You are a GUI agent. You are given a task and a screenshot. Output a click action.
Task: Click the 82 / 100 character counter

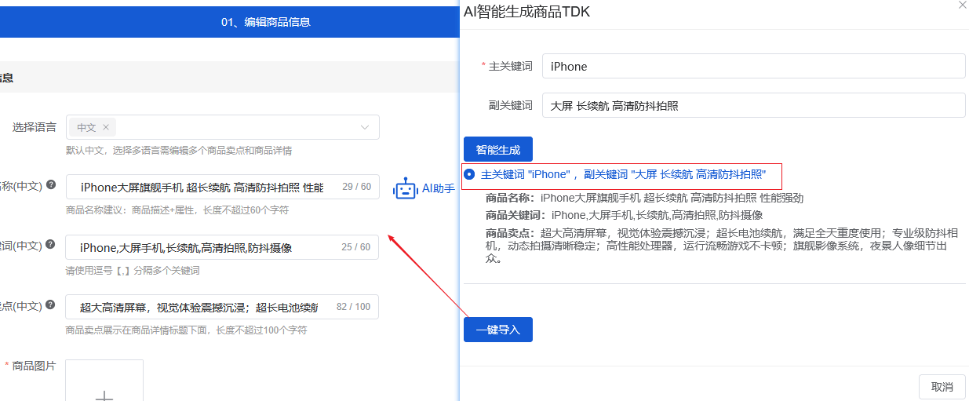pos(353,307)
